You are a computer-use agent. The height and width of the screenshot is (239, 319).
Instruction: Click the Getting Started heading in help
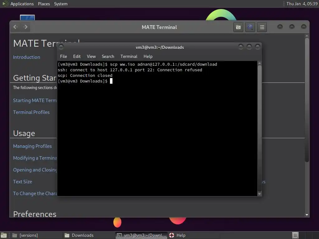point(35,78)
